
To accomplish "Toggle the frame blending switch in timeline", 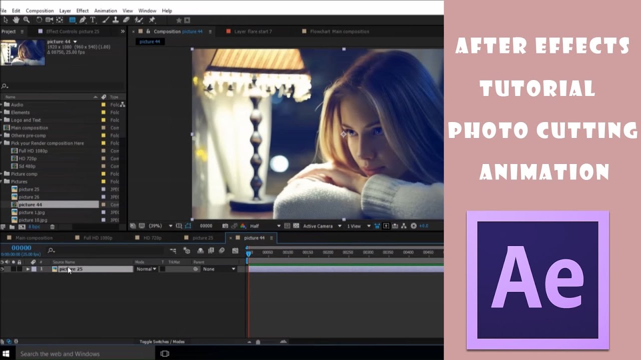I will (x=211, y=250).
